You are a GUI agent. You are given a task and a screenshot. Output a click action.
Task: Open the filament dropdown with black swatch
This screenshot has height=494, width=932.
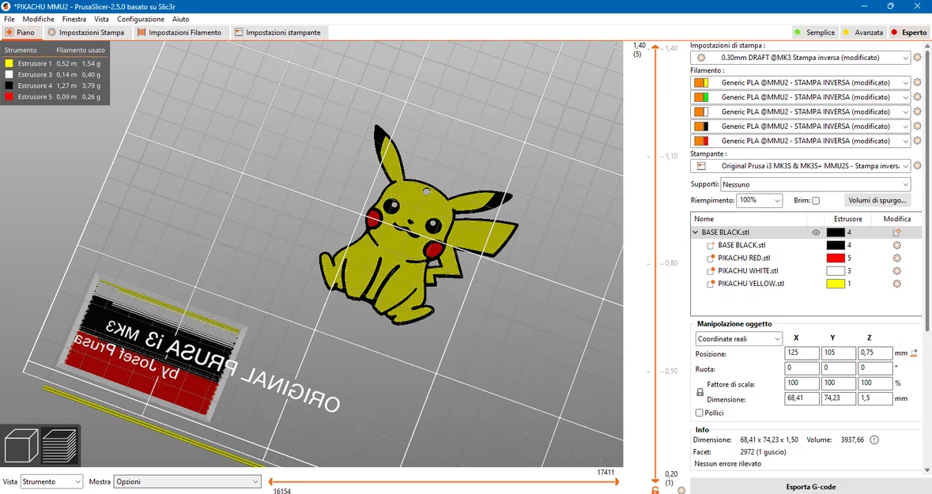[x=800, y=126]
